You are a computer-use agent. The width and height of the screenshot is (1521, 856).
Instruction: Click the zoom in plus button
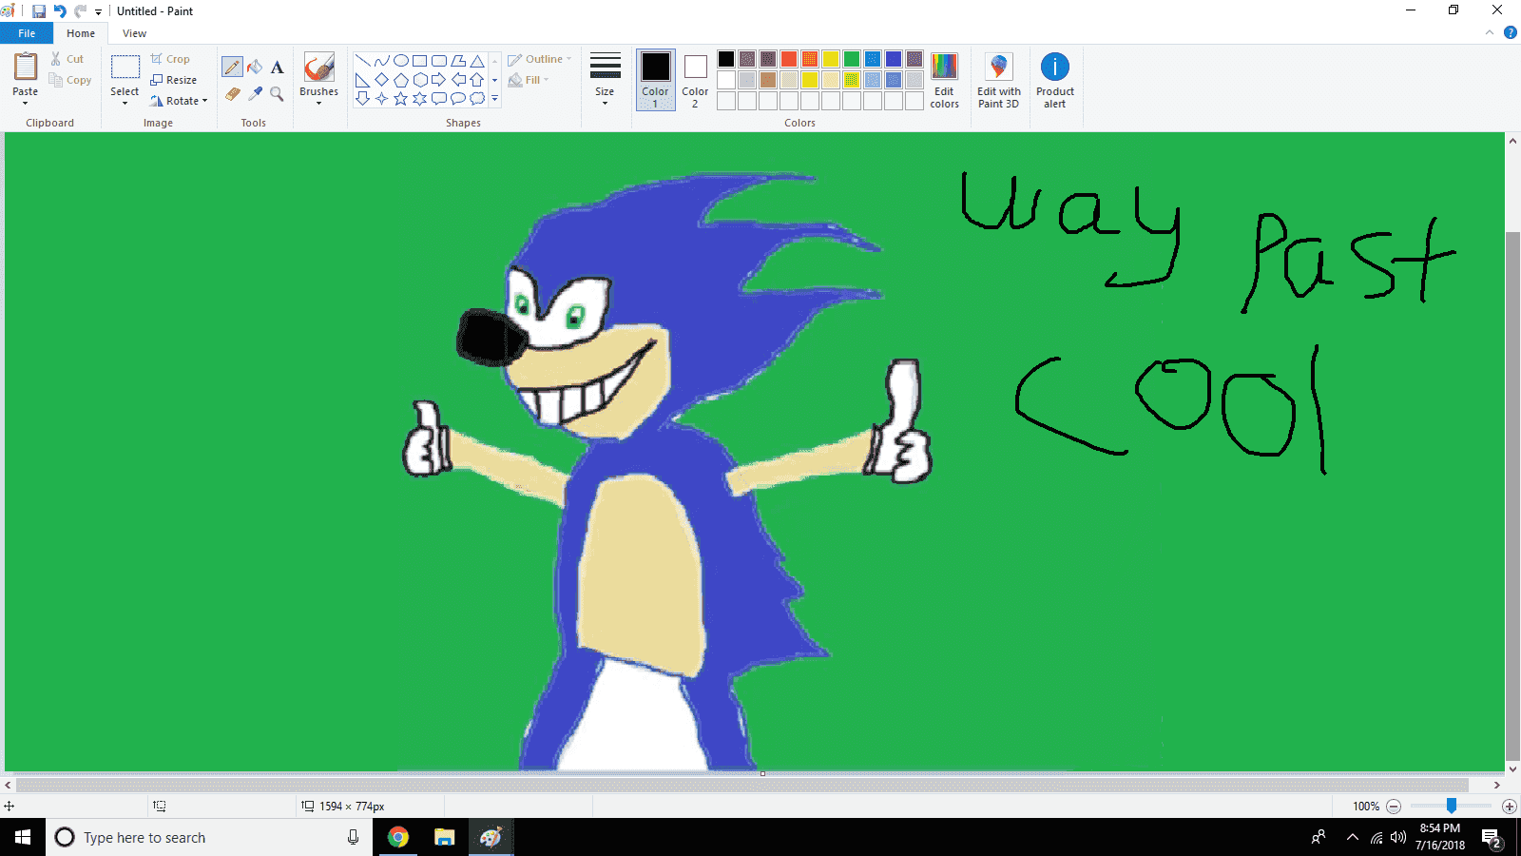[x=1509, y=807]
